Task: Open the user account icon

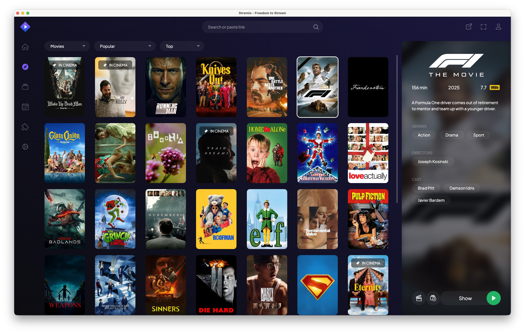Action: 498,27
